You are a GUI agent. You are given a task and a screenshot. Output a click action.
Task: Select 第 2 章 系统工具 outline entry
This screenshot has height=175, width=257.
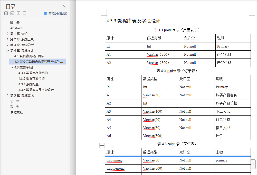tap(22, 39)
